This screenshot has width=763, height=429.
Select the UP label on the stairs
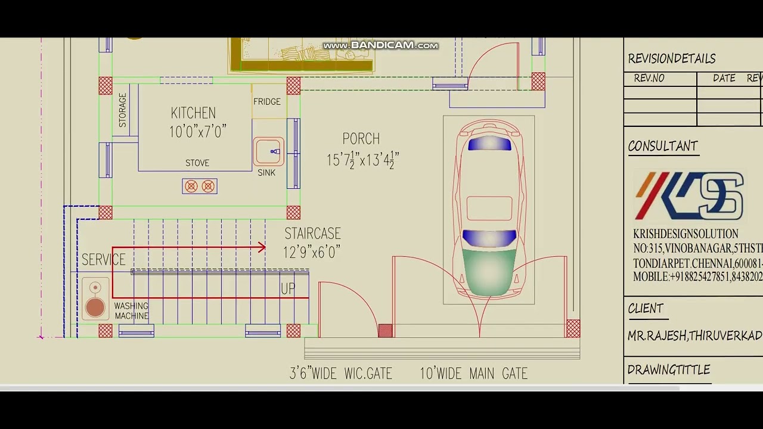point(288,289)
